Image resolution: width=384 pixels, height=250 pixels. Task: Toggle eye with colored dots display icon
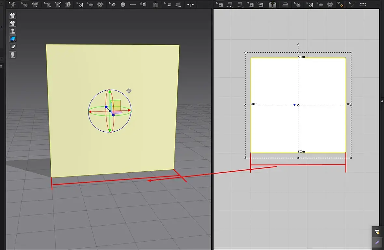point(340,5)
